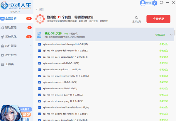Click the 检测出 31 个问题 headline

[x=70, y=17]
